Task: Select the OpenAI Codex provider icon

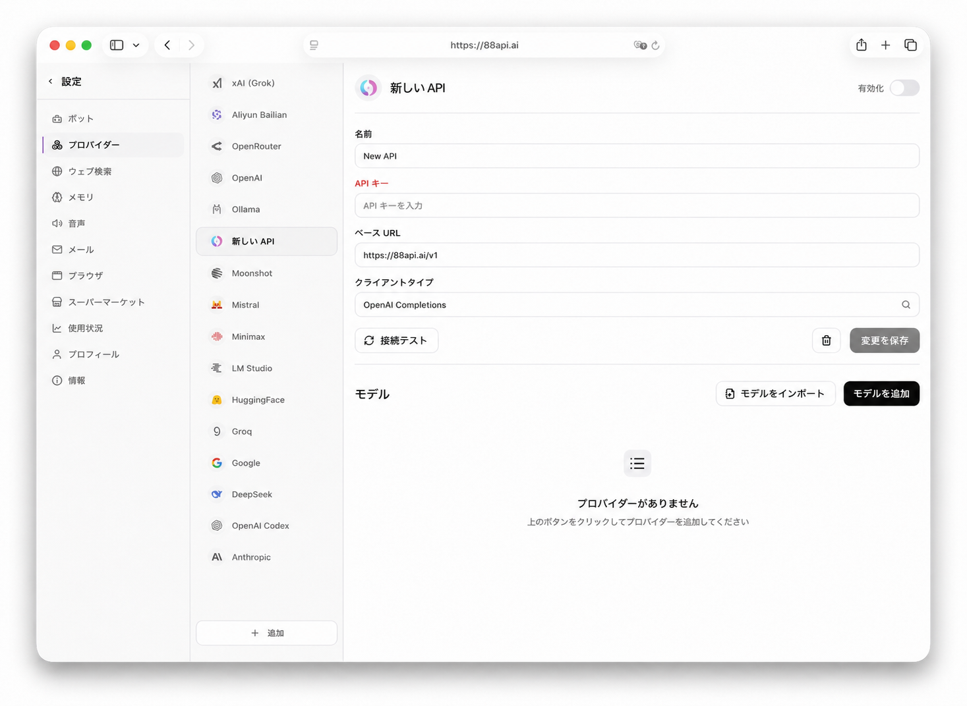Action: (217, 526)
